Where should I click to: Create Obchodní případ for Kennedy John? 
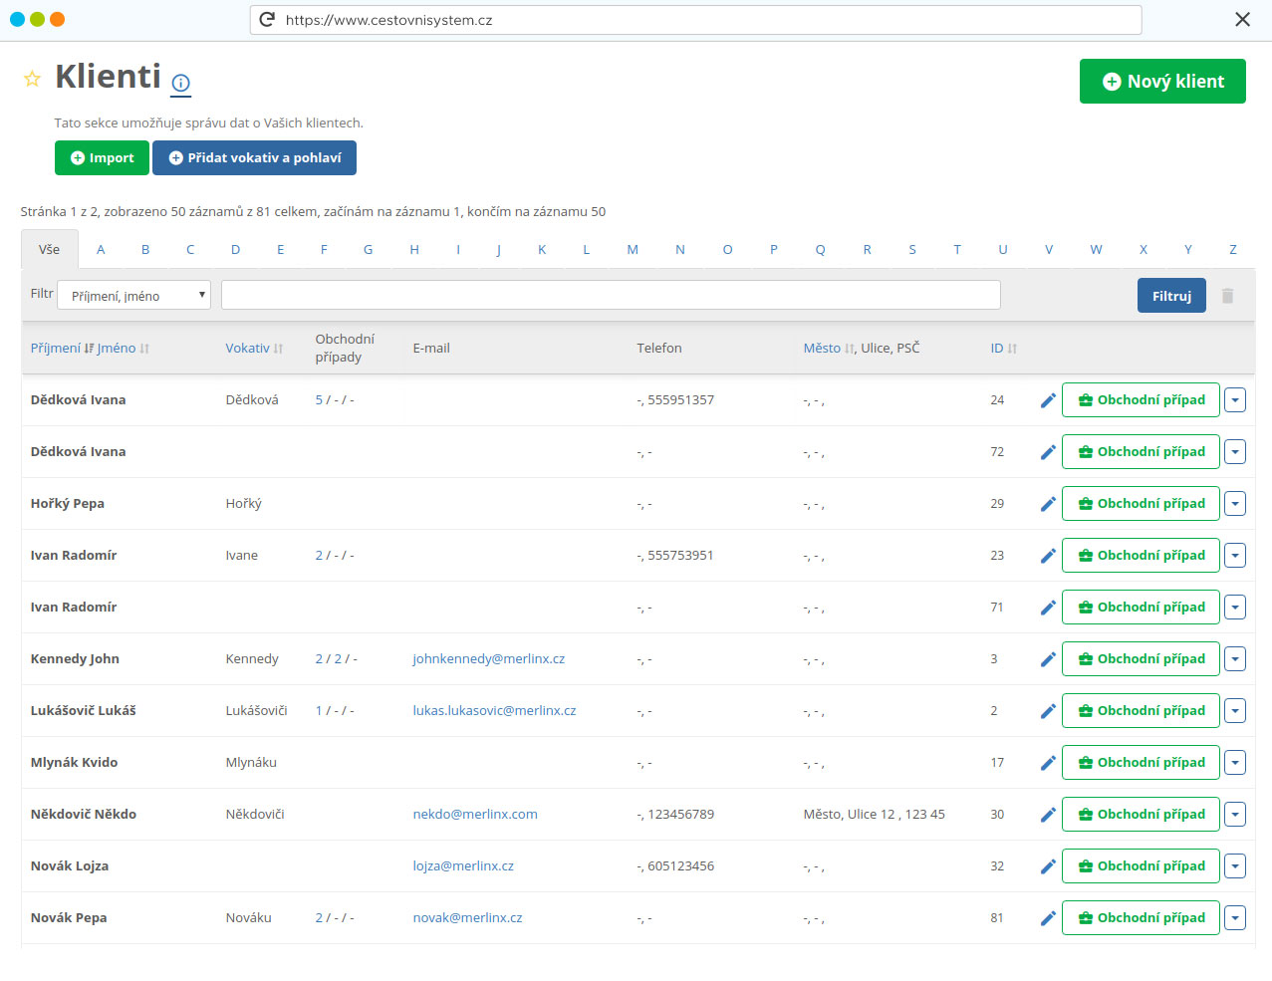click(1141, 659)
